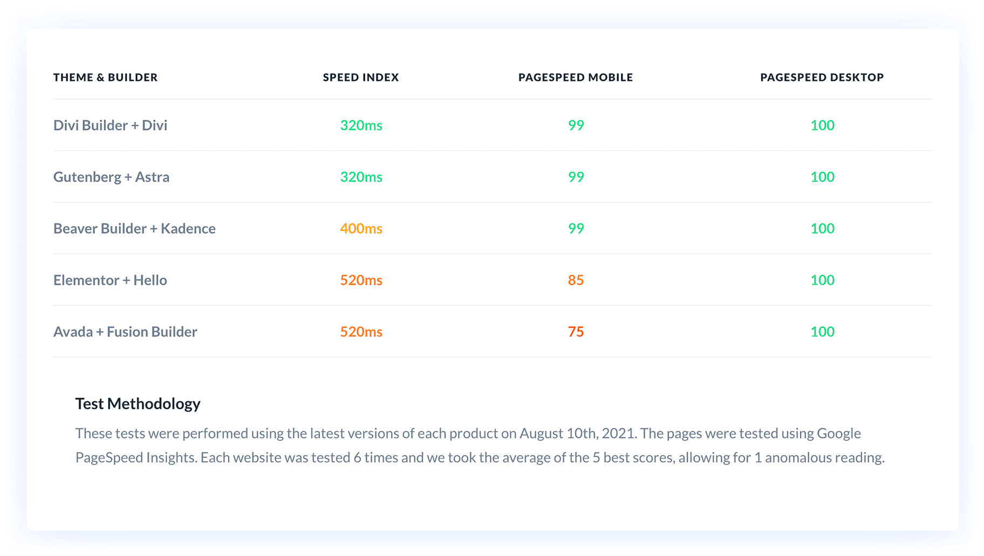This screenshot has width=984, height=556.
Task: Click Gutenberg + Astra's 320ms speed value
Action: [361, 177]
